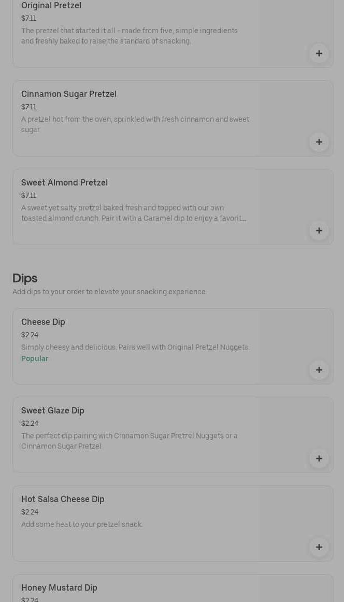Screen dimensions: 344x602
Task: Click "Add some heat" description text
Action: pos(82,525)
